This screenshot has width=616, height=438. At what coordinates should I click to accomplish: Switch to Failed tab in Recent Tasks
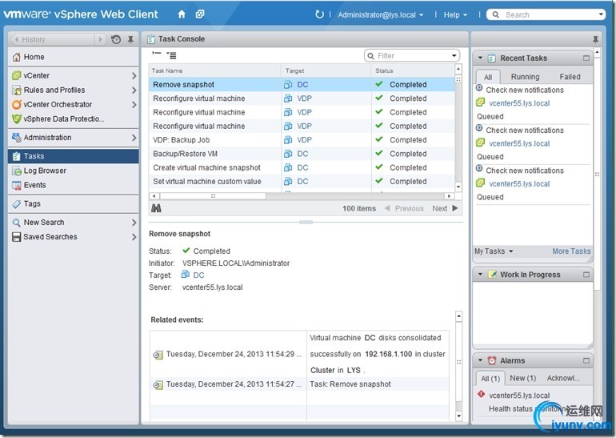tap(570, 77)
